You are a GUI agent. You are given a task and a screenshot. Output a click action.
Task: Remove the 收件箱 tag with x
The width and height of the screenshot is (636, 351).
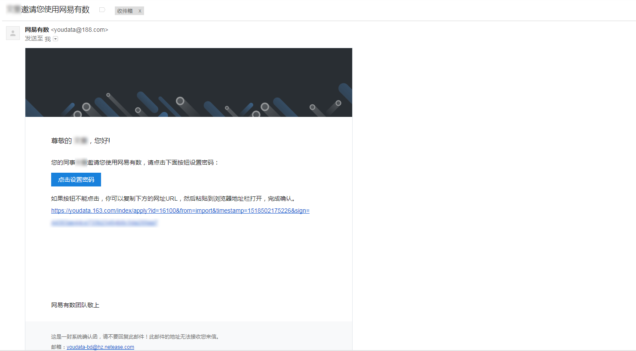click(140, 11)
